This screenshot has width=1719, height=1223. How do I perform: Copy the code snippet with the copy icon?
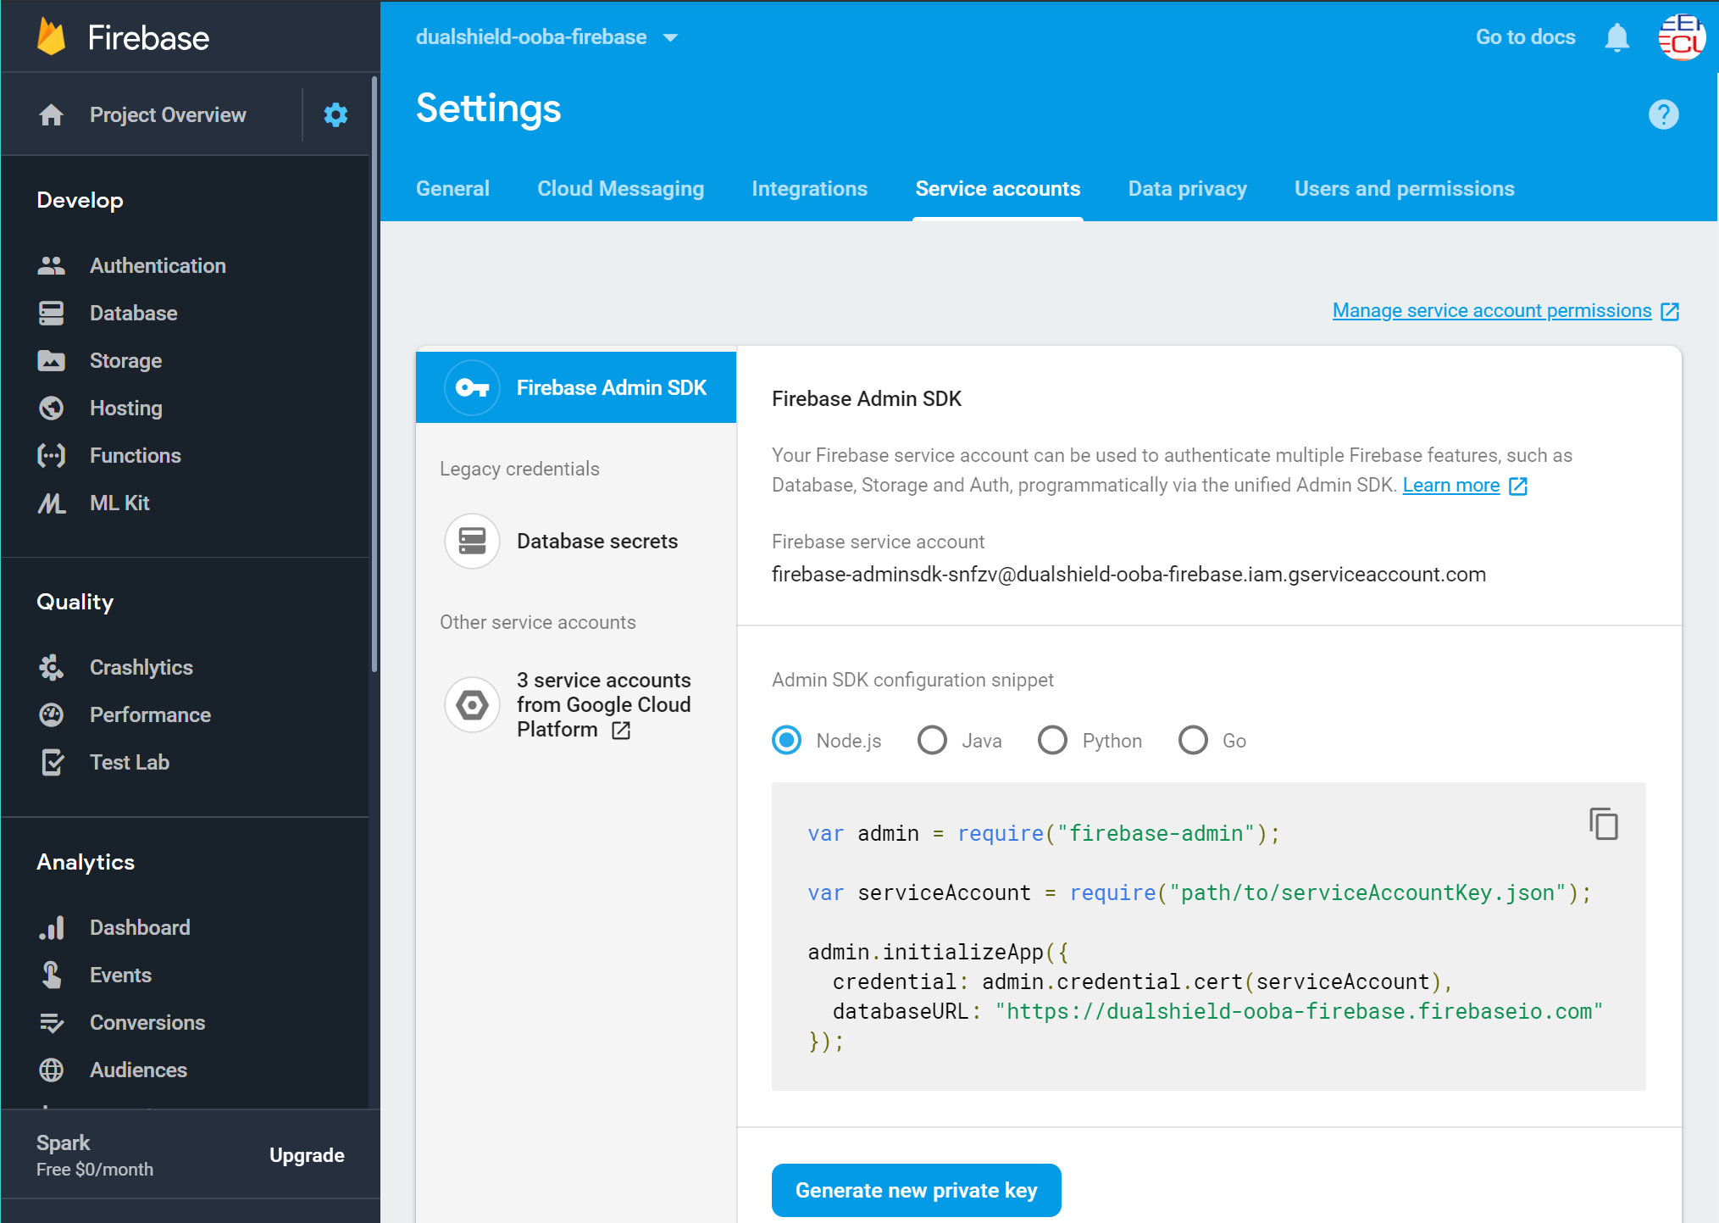coord(1603,824)
